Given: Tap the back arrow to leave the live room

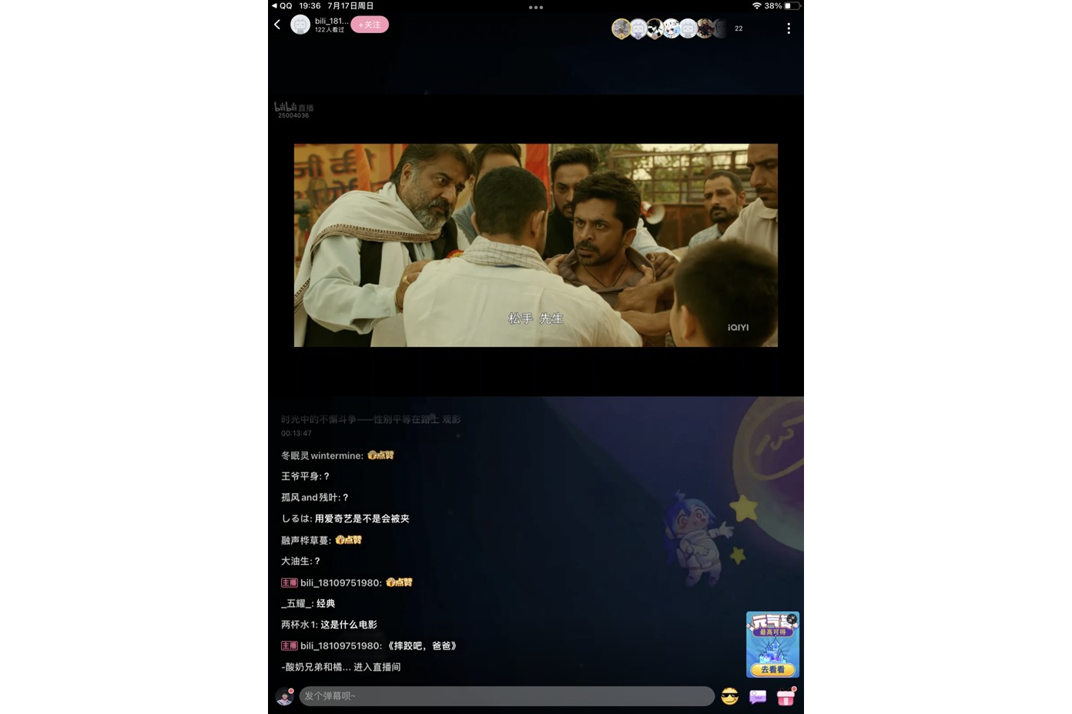Looking at the screenshot, I should 277,25.
